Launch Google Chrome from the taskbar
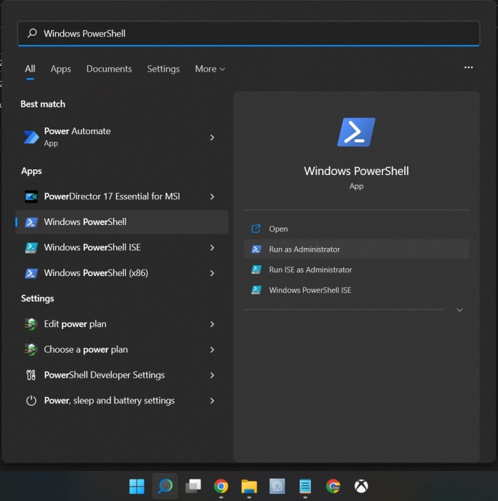 221,486
